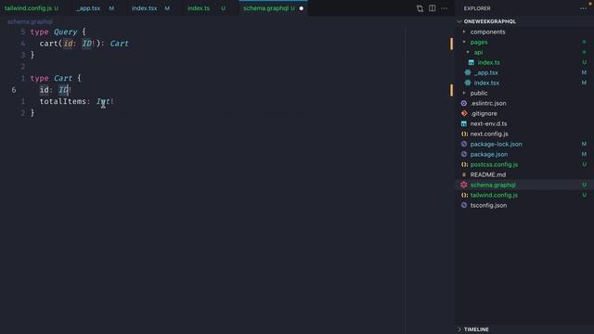
Task: Select the schema.graphql editor tab
Action: click(x=273, y=8)
